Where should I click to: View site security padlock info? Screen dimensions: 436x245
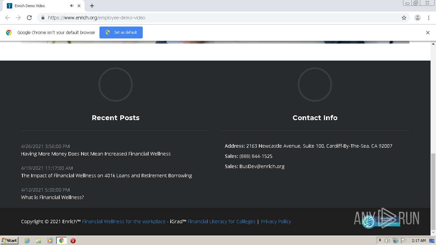[x=43, y=18]
